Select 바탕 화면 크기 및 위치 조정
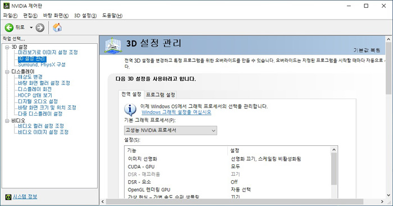The image size is (393, 206). (47, 108)
